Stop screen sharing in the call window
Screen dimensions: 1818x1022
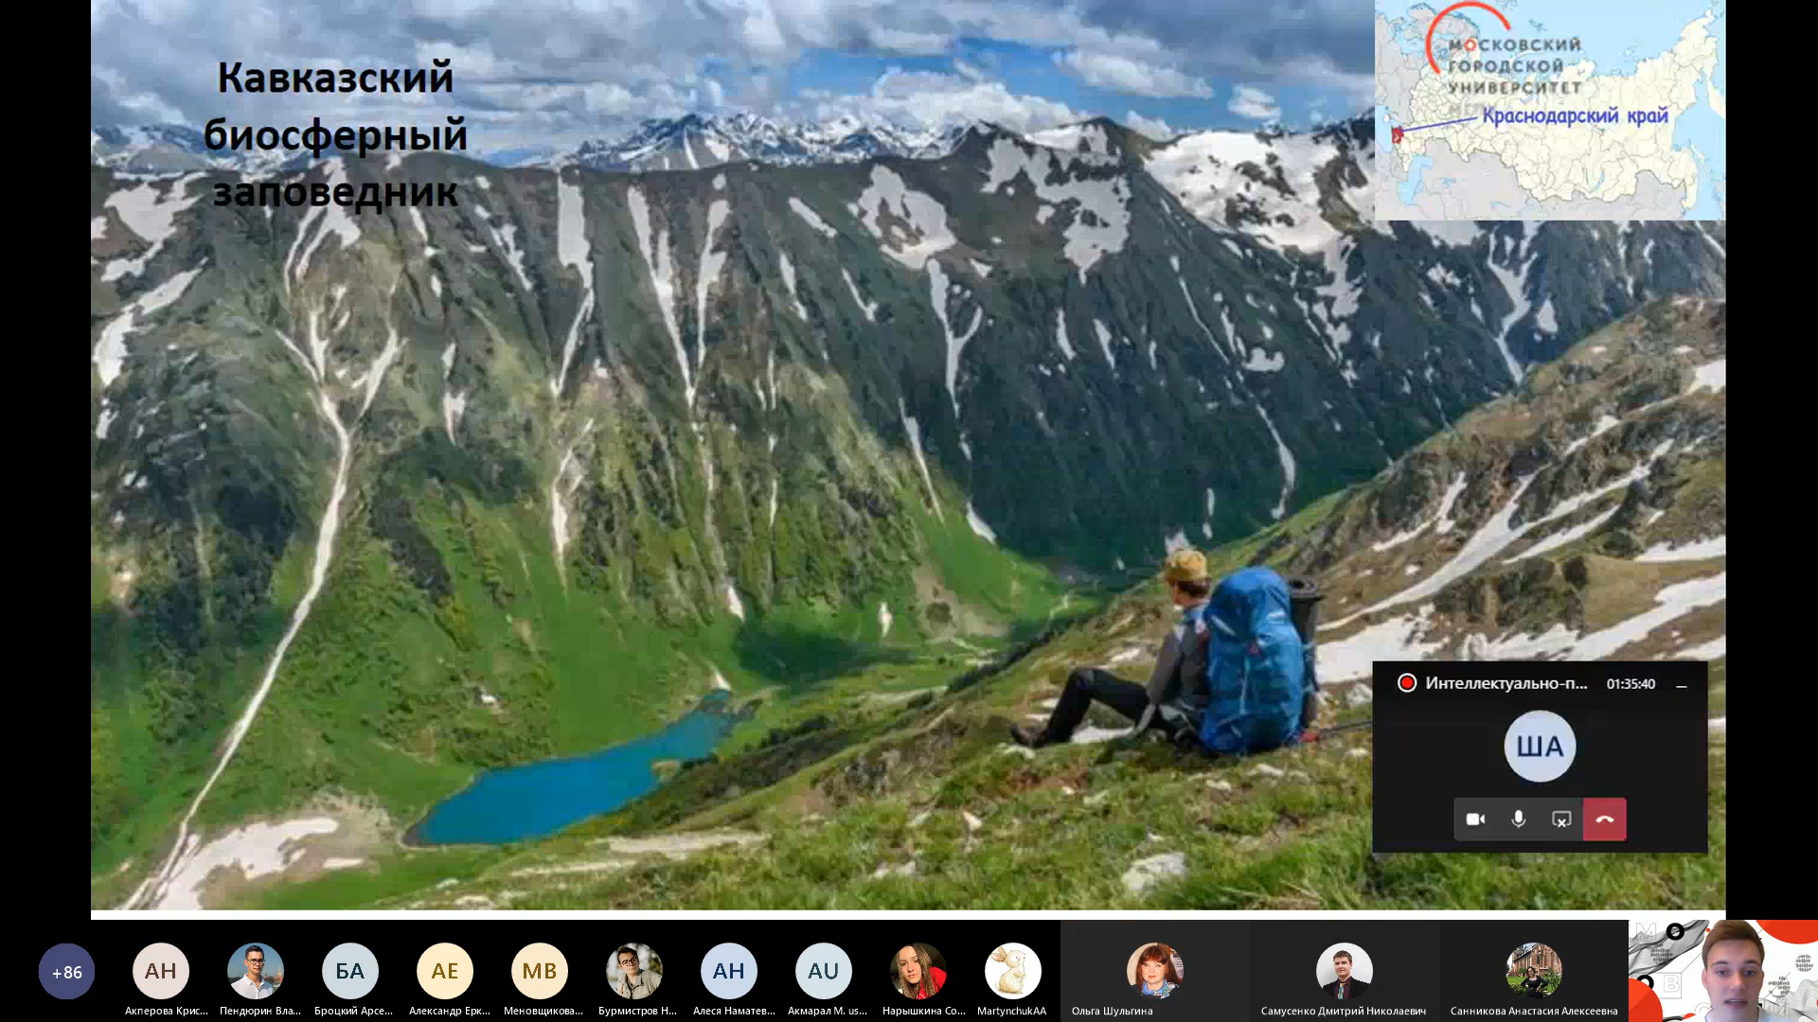pyautogui.click(x=1561, y=819)
